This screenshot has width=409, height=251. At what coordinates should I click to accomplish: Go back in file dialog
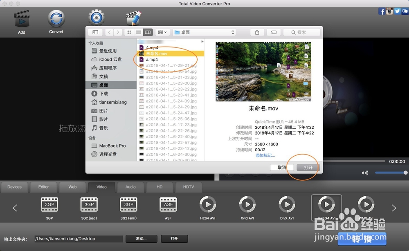coord(110,32)
